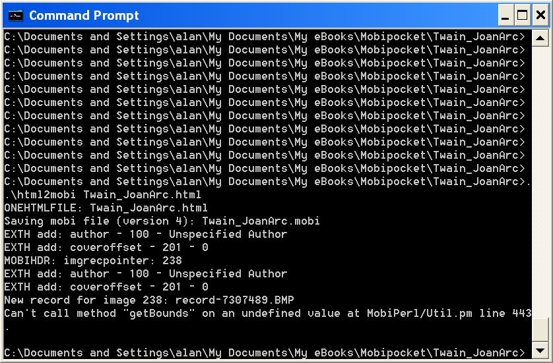Open the Command Prompt system menu icon
The image size is (553, 363).
pyautogui.click(x=16, y=15)
